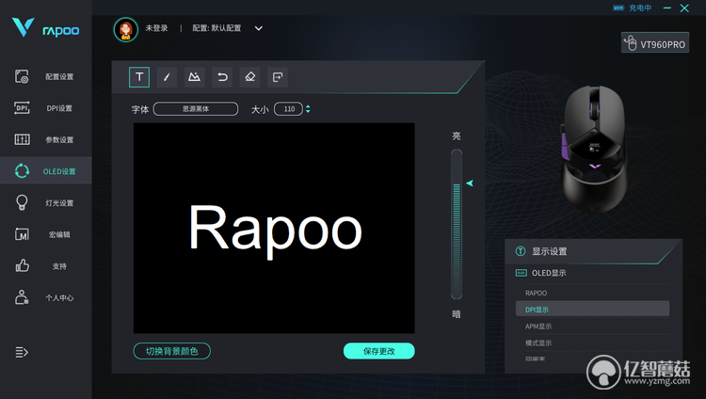Click the 切换背景颜色 button
The image size is (706, 399).
[x=172, y=351]
